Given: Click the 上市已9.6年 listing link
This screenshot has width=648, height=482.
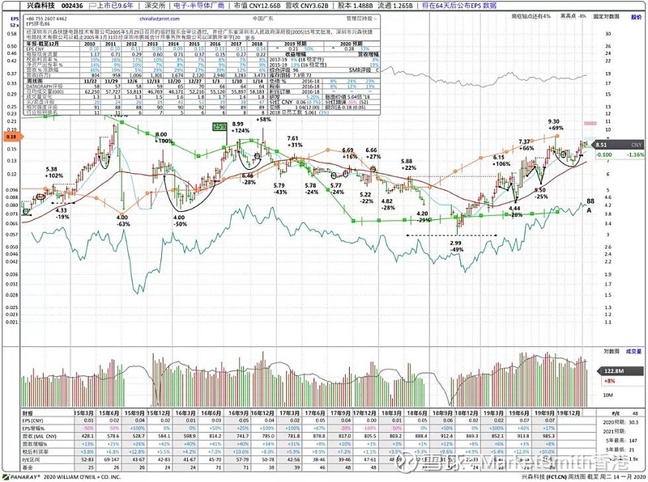Looking at the screenshot, I should (115, 6).
